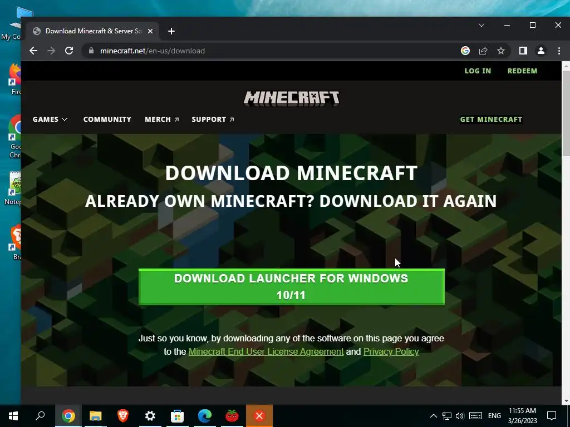Click Download Launcher for Windows 10/11
This screenshot has width=570, height=427.
pos(292,287)
